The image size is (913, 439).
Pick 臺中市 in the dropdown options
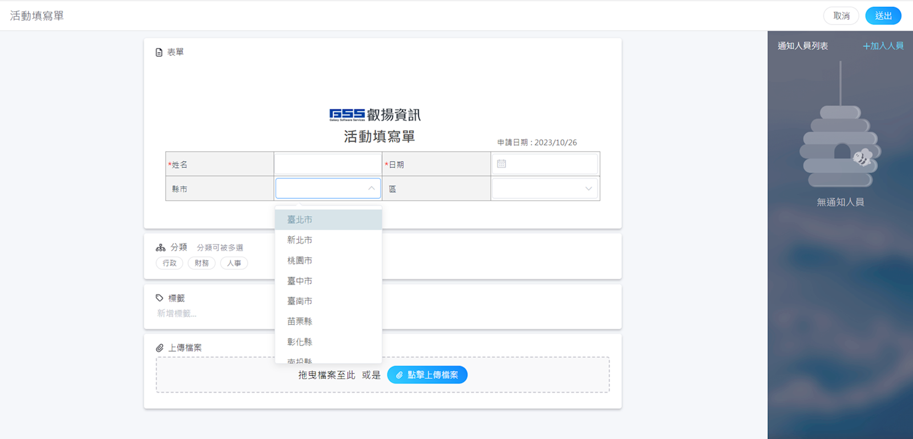coord(300,281)
